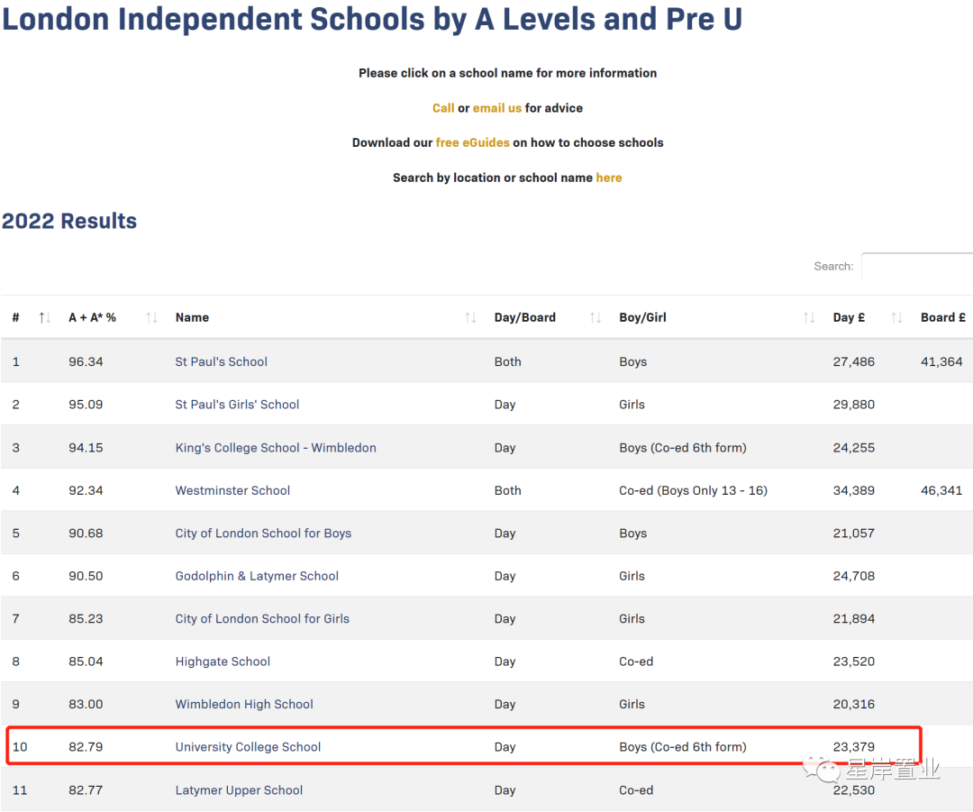Screen dimensions: 973x812
Task: Open City of London School for Boys
Action: pyautogui.click(x=263, y=534)
